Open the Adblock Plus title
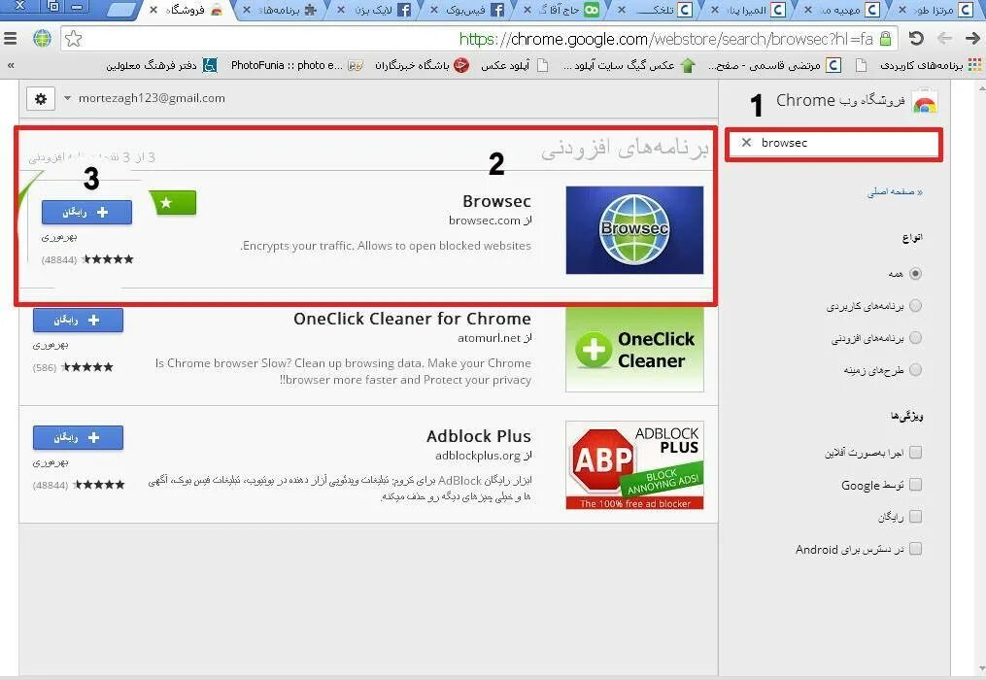 pyautogui.click(x=479, y=436)
